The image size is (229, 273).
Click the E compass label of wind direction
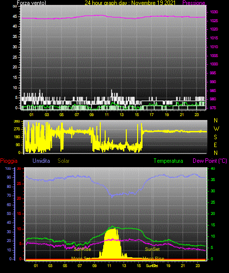215,145
